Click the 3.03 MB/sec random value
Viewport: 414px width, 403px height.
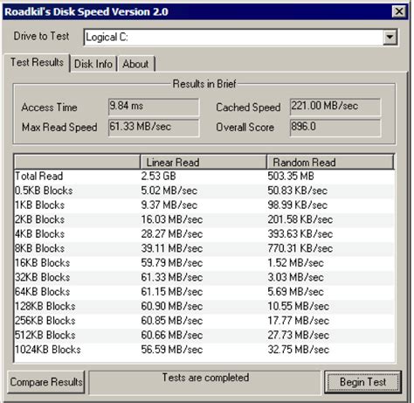(295, 277)
